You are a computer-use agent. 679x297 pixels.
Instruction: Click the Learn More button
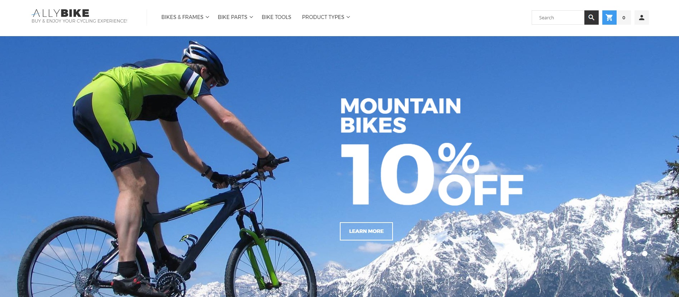366,231
